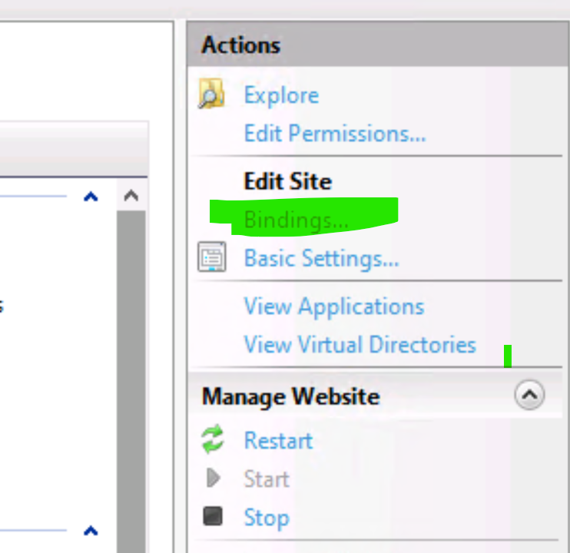Stop the website

point(267,518)
